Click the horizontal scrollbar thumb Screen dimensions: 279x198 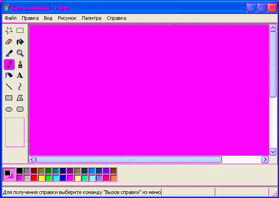[x=129, y=159]
